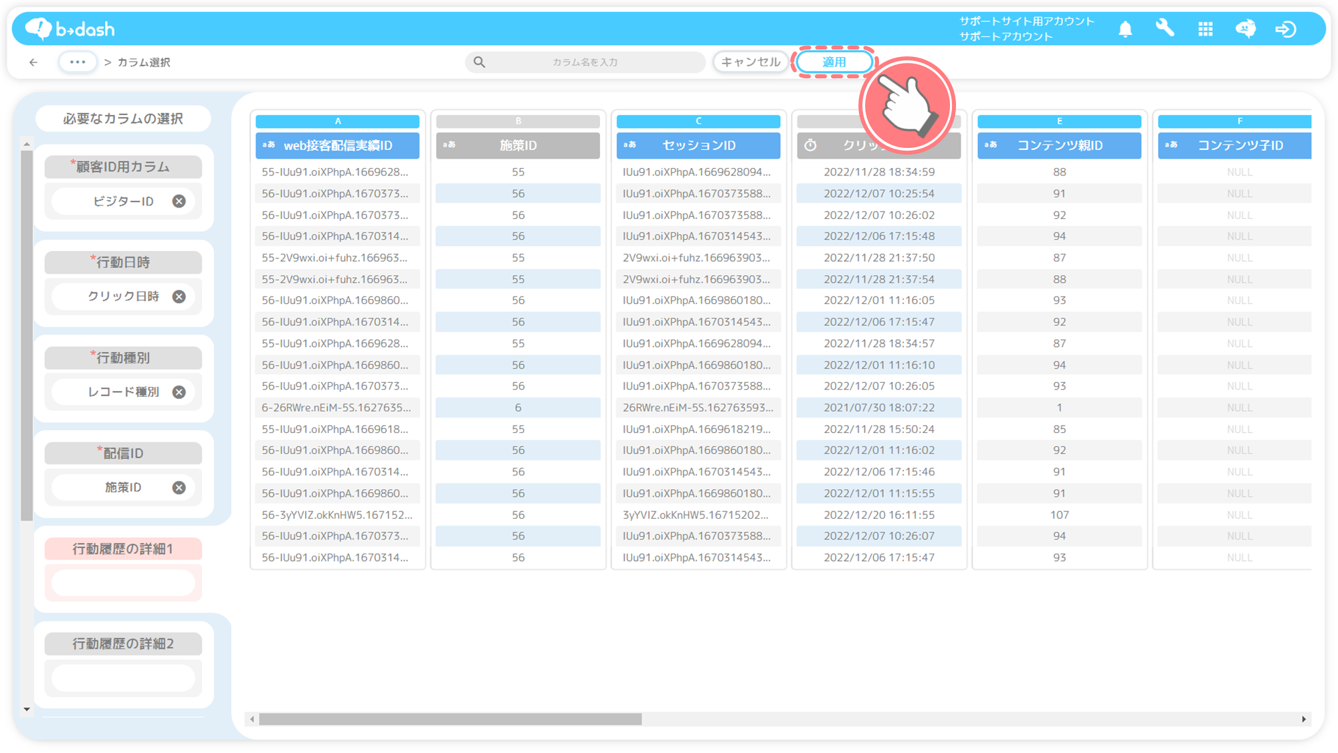Click the カラム名を入力 search field
The width and height of the screenshot is (1338, 753).
coord(585,62)
